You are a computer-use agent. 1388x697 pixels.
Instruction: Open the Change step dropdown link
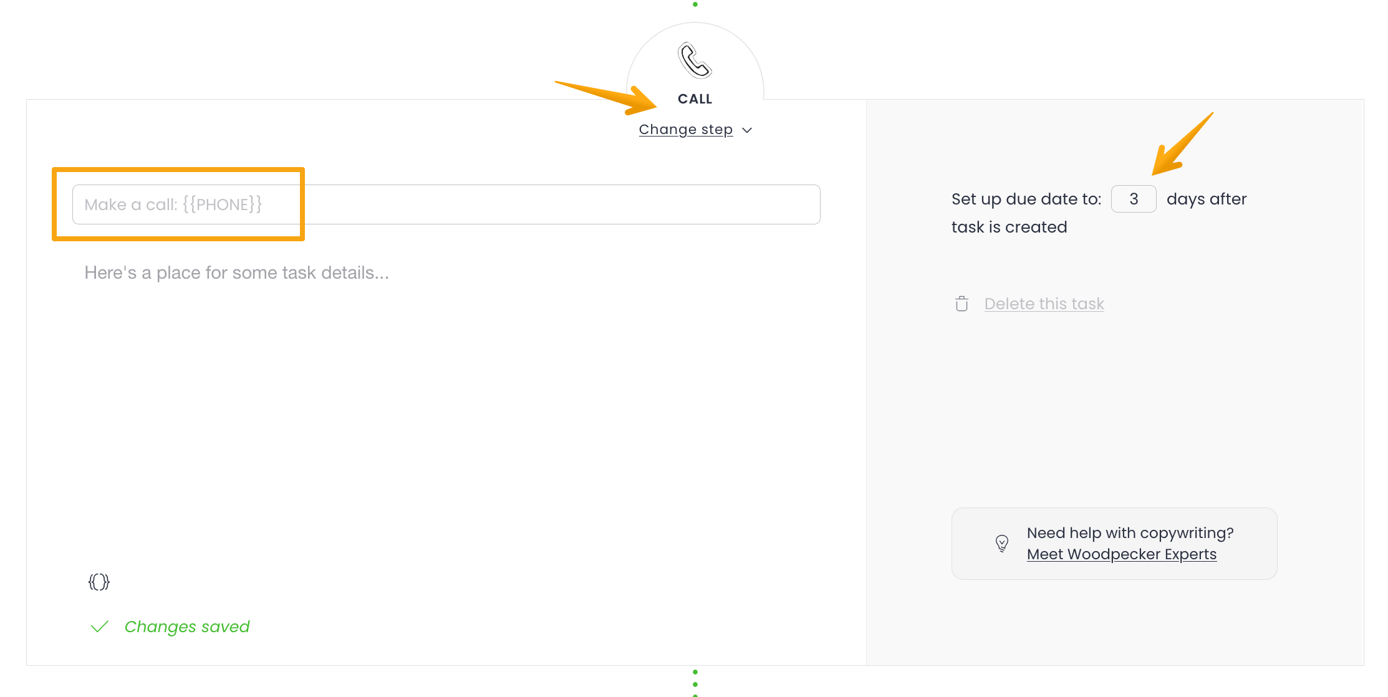(685, 130)
